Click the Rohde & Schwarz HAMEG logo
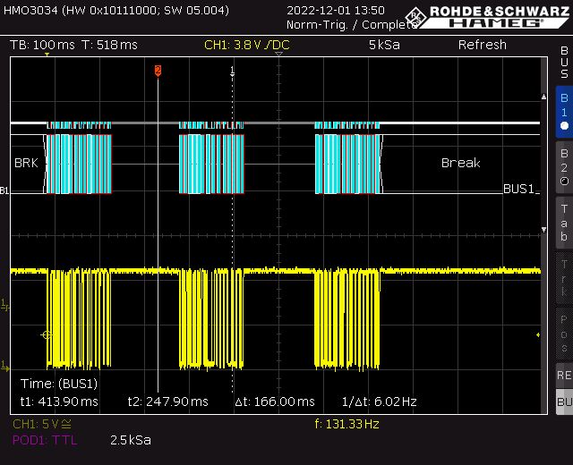This screenshot has width=573, height=465. [487, 17]
